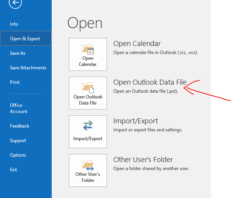Click the 'Open Outlook Data File' heading
Image resolution: width=231 pixels, height=198 pixels.
click(x=150, y=82)
